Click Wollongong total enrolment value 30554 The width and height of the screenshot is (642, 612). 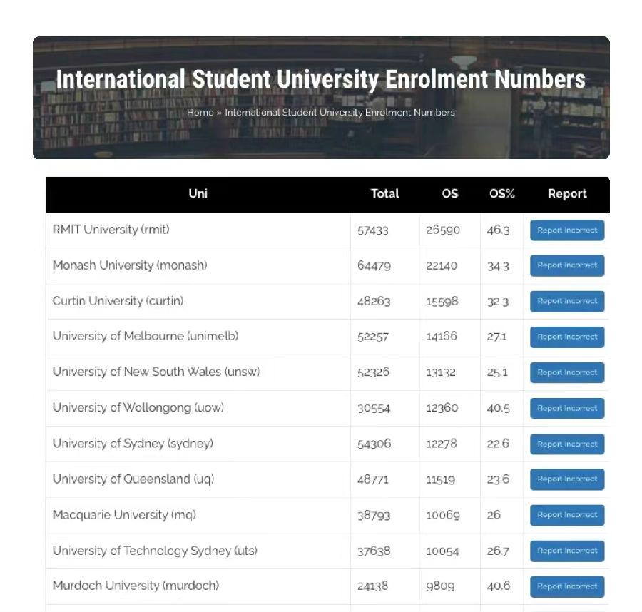click(374, 409)
